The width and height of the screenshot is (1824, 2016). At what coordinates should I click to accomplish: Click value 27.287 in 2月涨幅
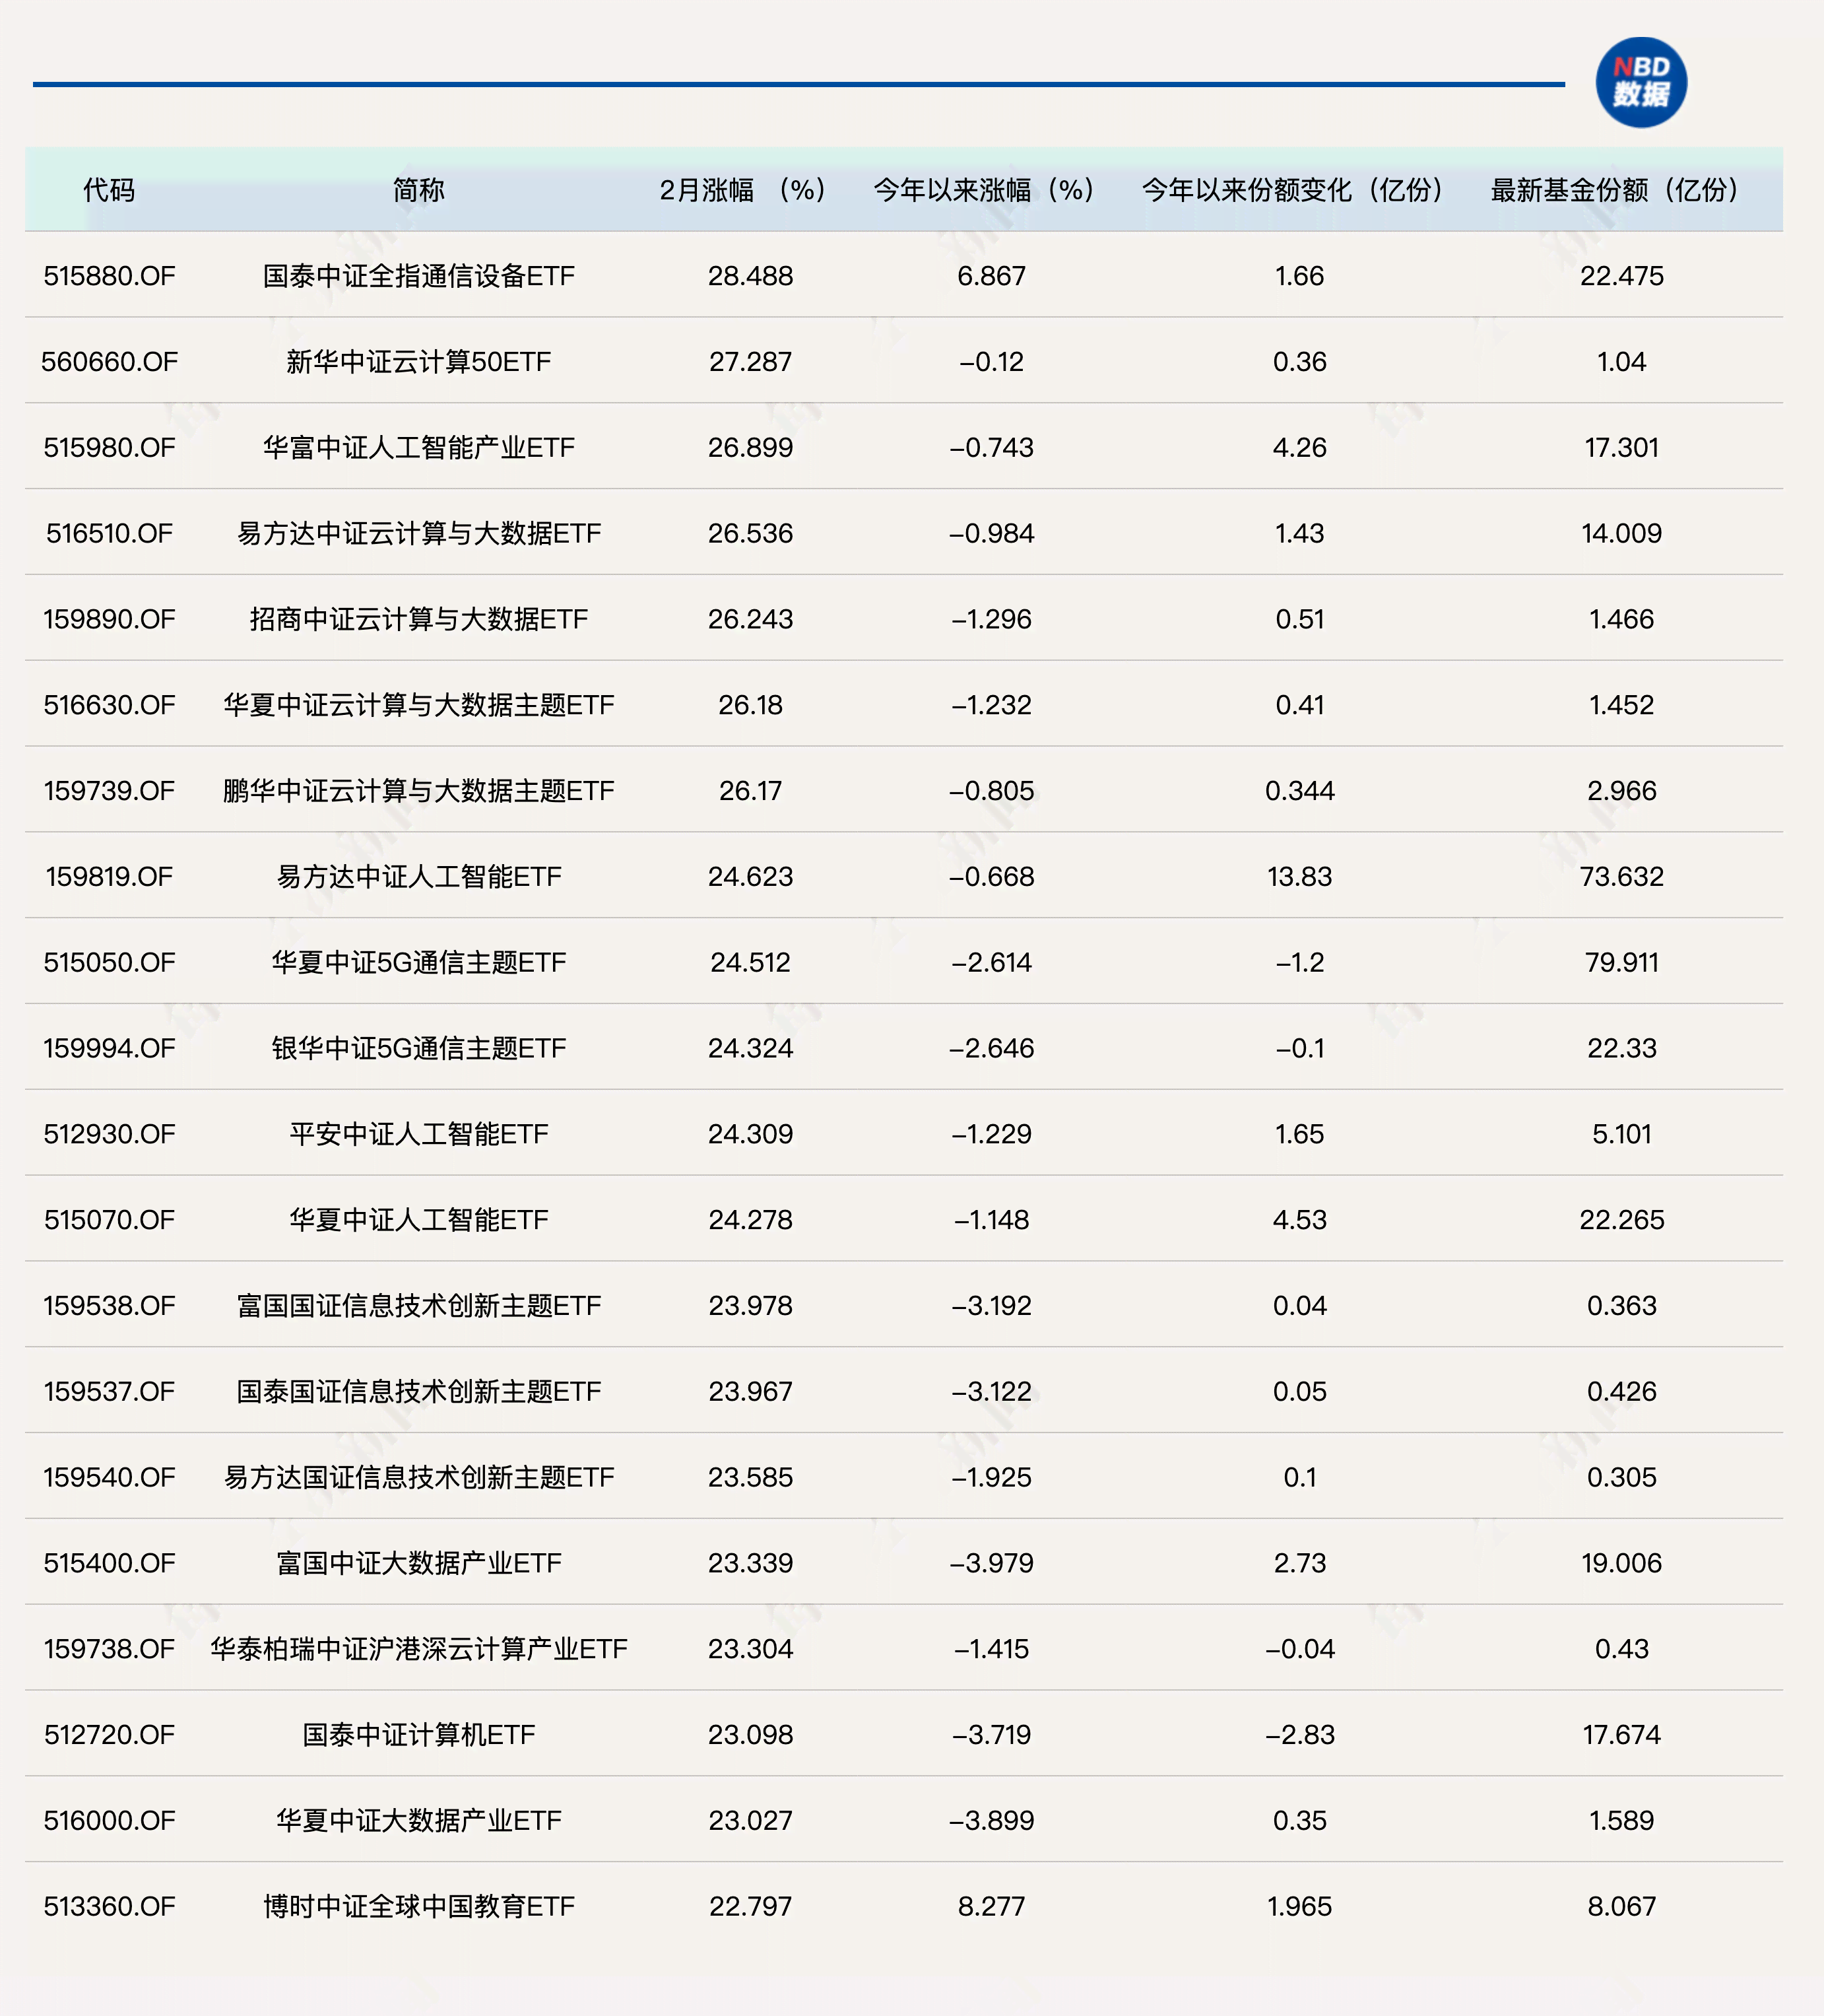[x=750, y=362]
